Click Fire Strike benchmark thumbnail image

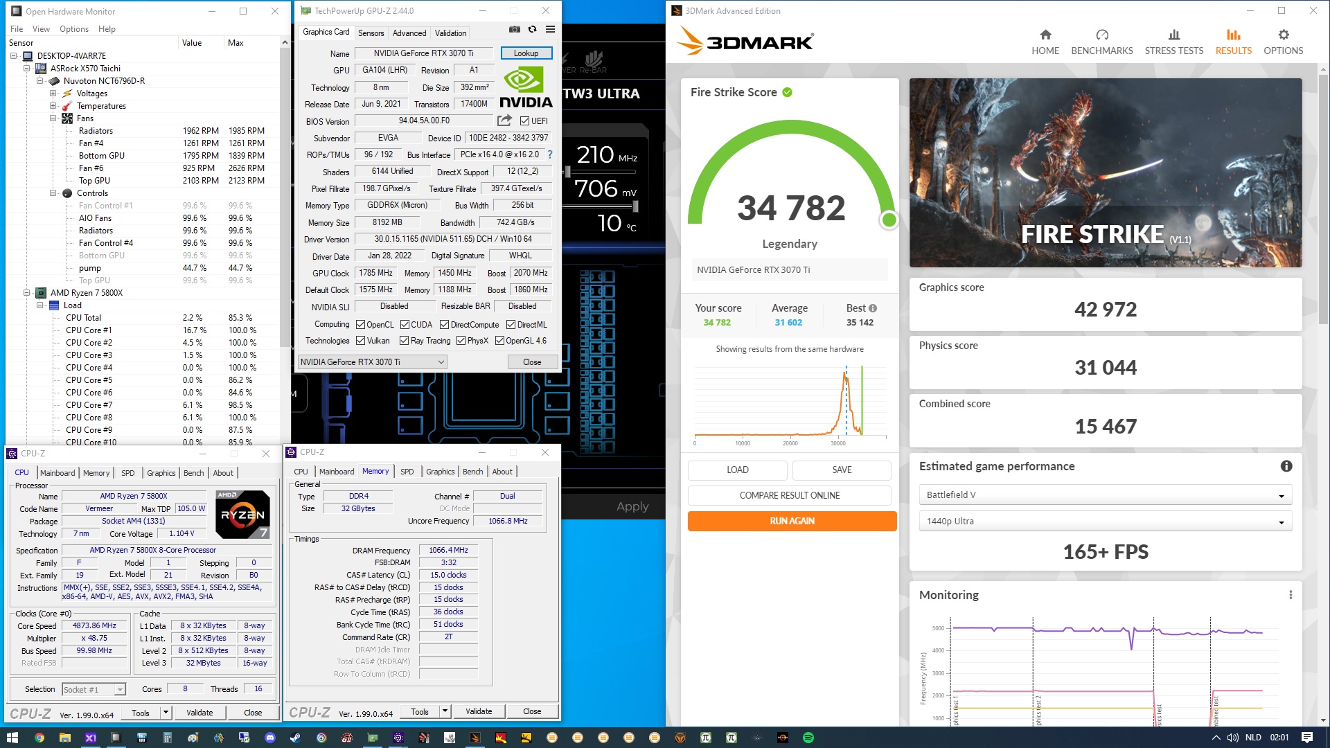1106,172
